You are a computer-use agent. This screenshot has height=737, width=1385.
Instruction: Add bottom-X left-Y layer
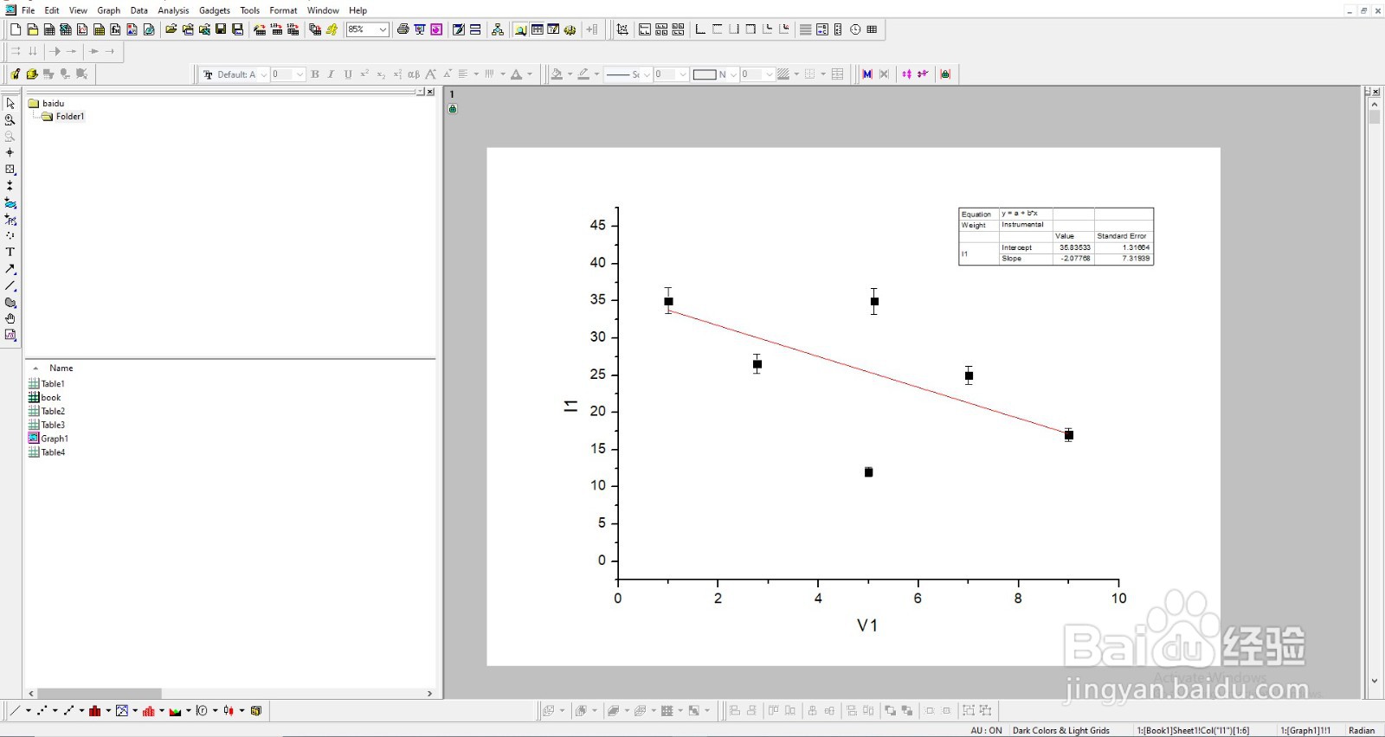point(700,29)
